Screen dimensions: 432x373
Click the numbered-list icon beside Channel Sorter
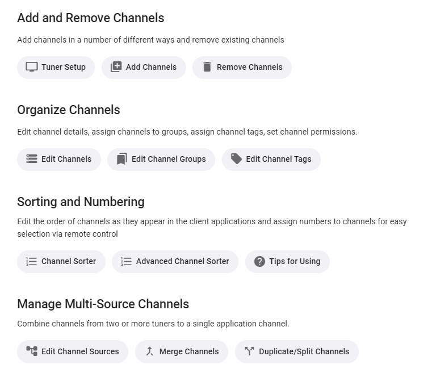coord(32,261)
